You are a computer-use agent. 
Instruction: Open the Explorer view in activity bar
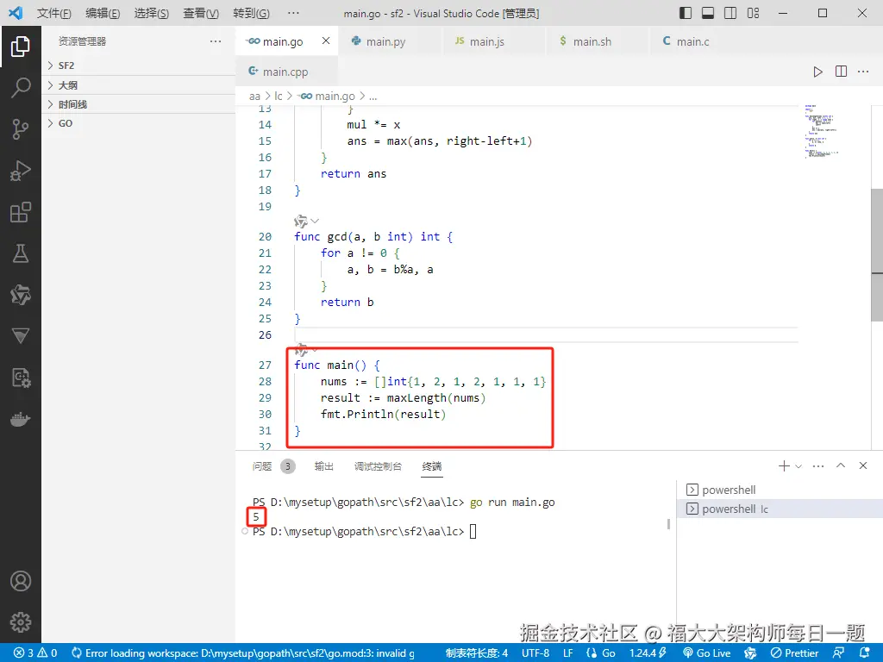[21, 47]
